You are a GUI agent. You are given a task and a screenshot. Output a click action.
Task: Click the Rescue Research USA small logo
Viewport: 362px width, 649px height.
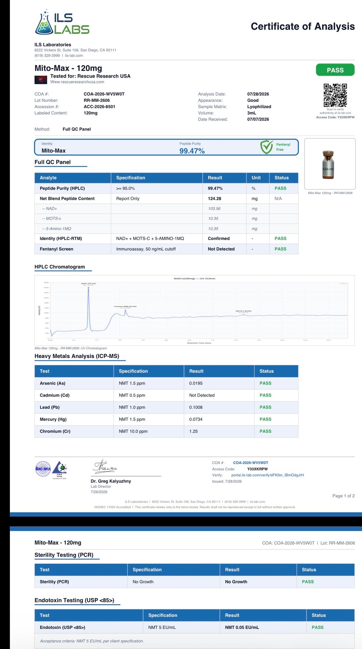41,80
